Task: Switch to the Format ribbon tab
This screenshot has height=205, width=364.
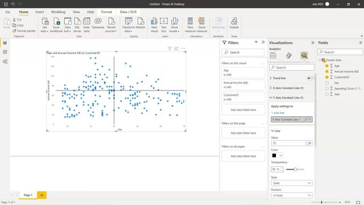Action: (106, 12)
